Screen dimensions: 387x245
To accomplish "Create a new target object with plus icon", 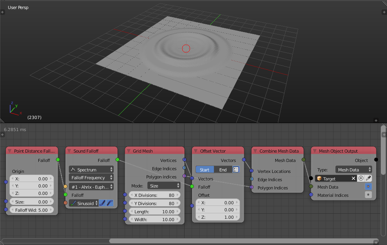I will pos(361,178).
